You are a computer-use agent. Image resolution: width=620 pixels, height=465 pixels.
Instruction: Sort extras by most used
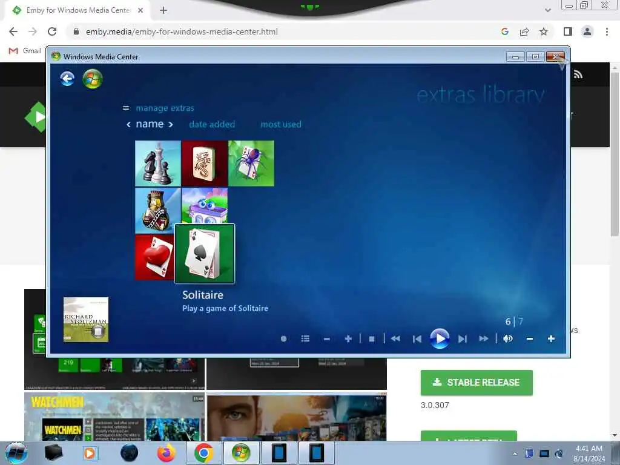click(281, 124)
